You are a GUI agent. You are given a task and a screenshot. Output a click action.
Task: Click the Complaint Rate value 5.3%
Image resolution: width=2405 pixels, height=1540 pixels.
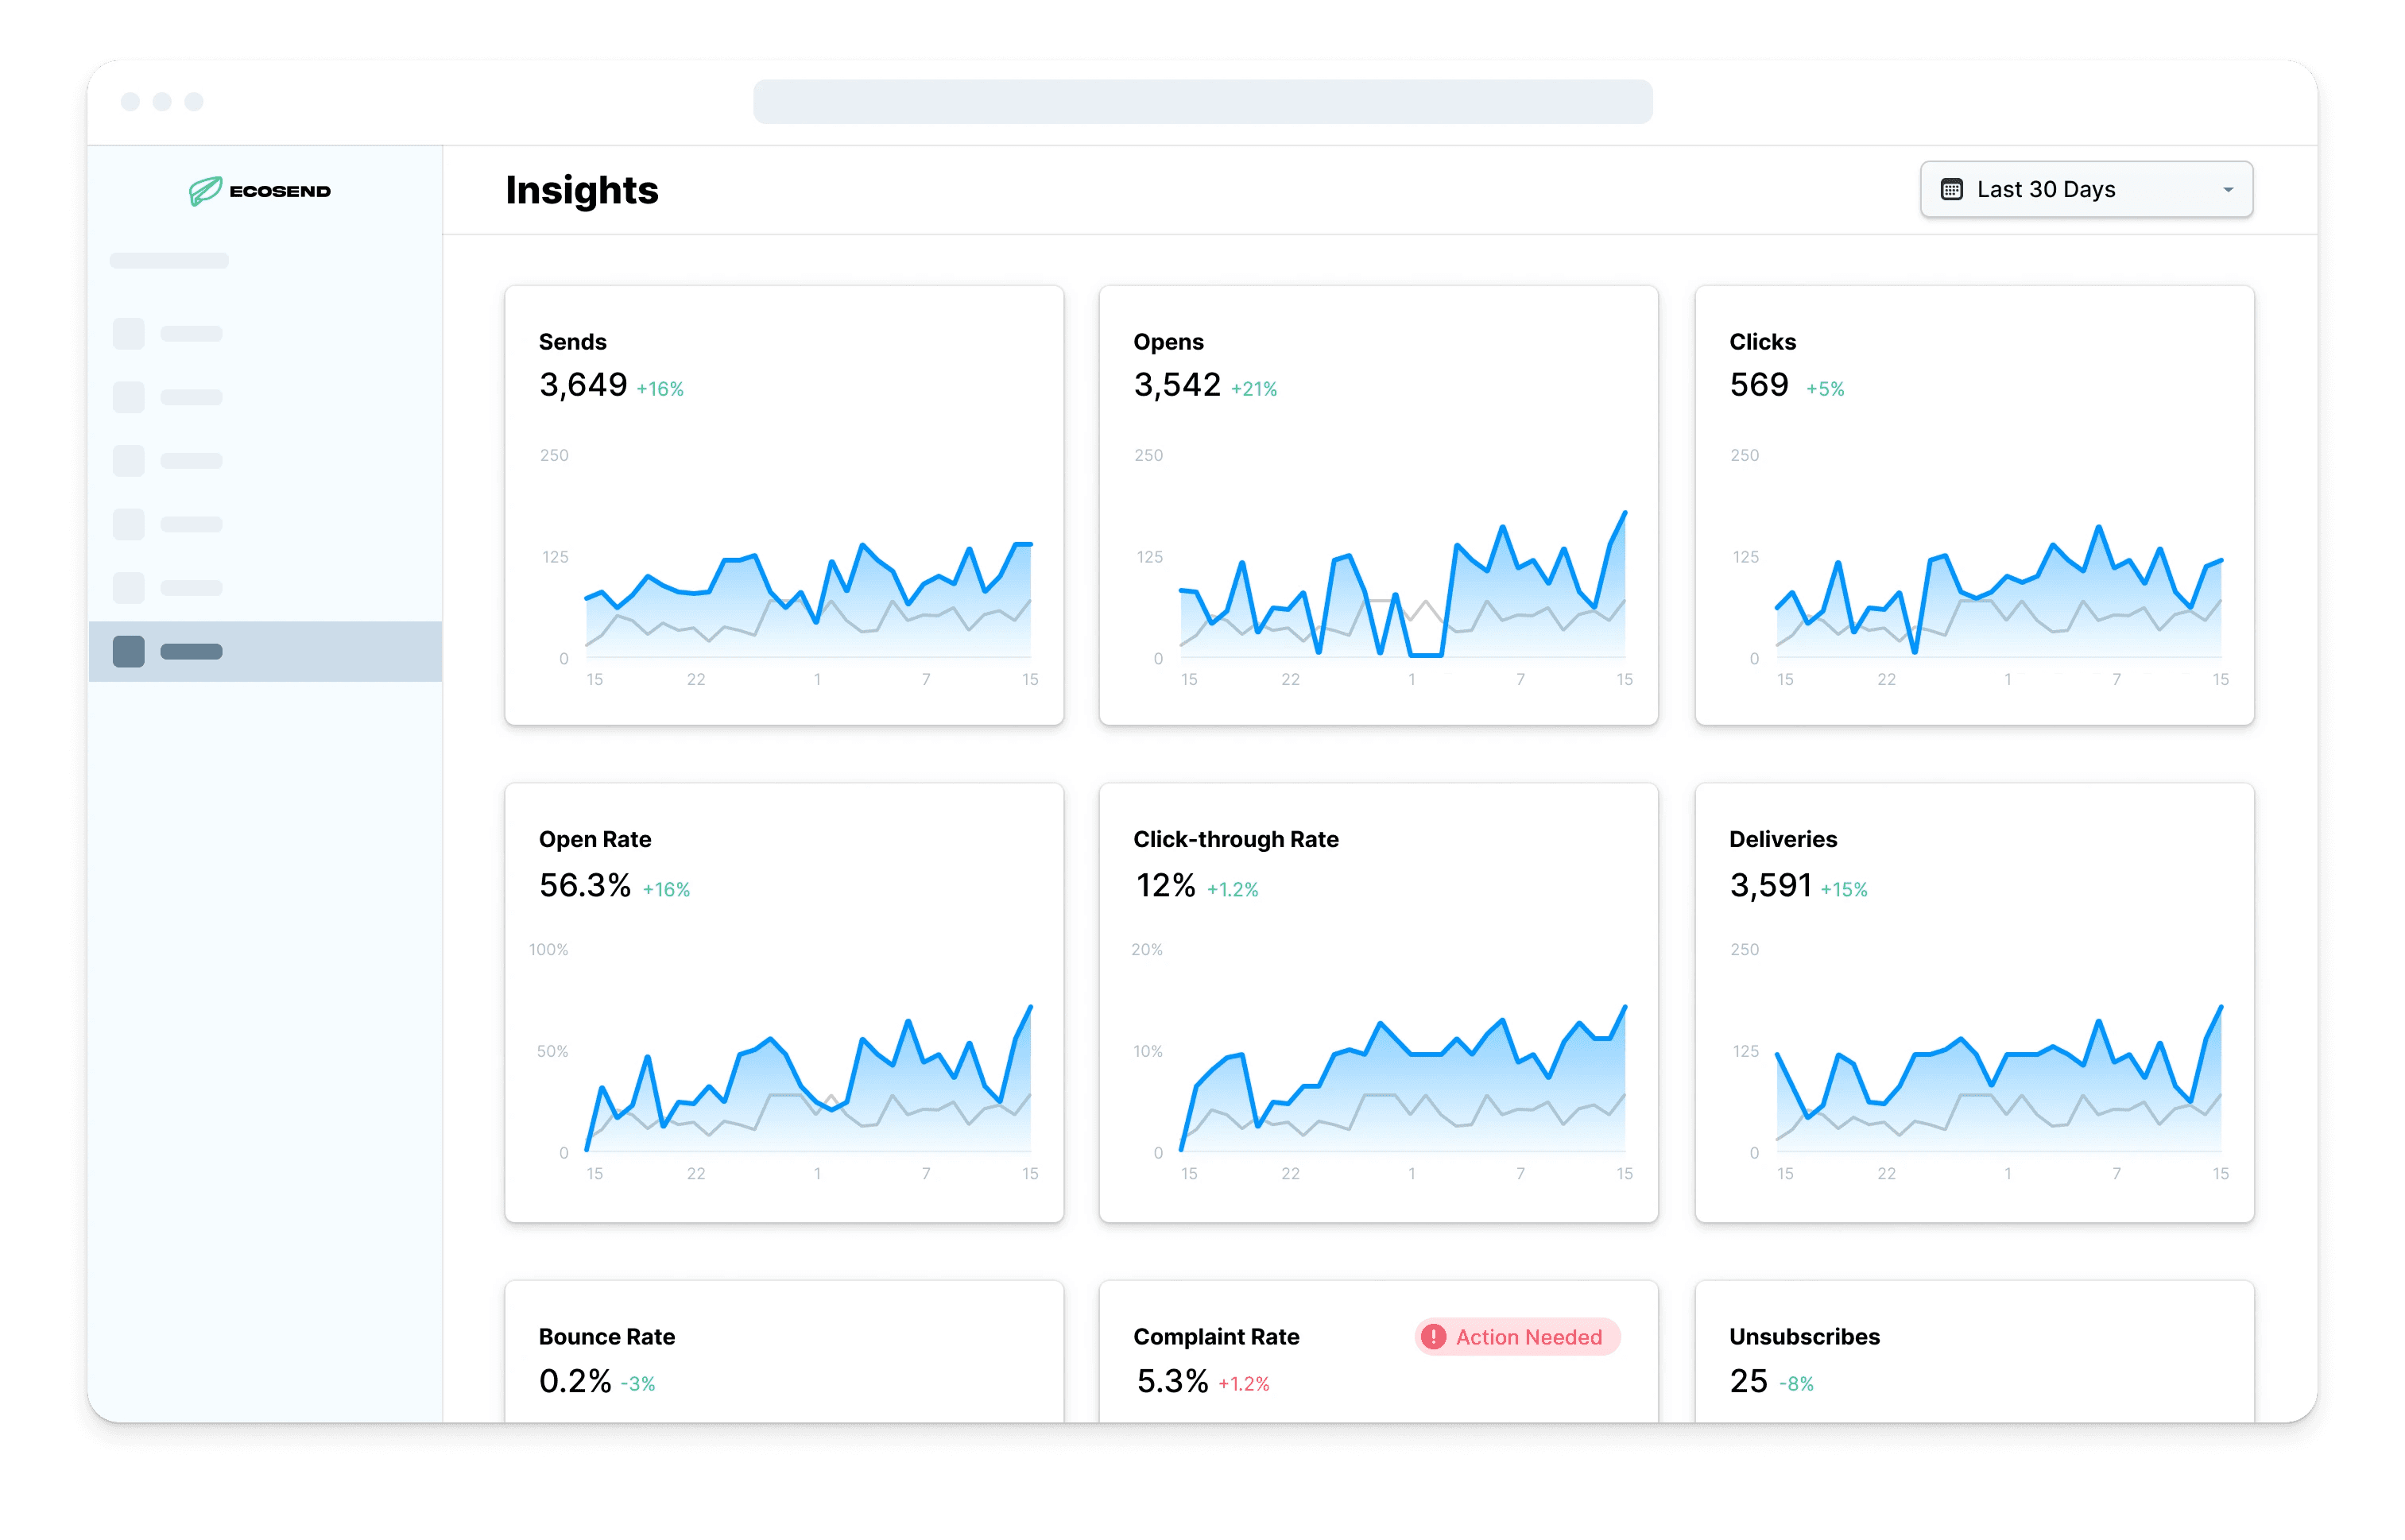click(x=1172, y=1381)
